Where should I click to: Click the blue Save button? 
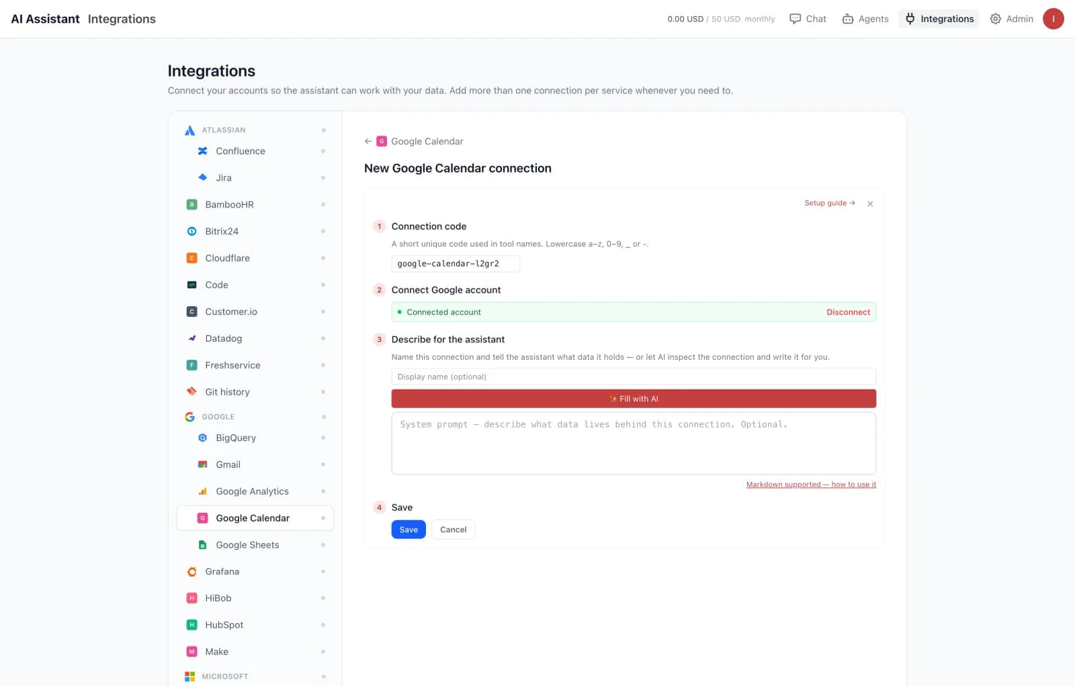click(408, 530)
